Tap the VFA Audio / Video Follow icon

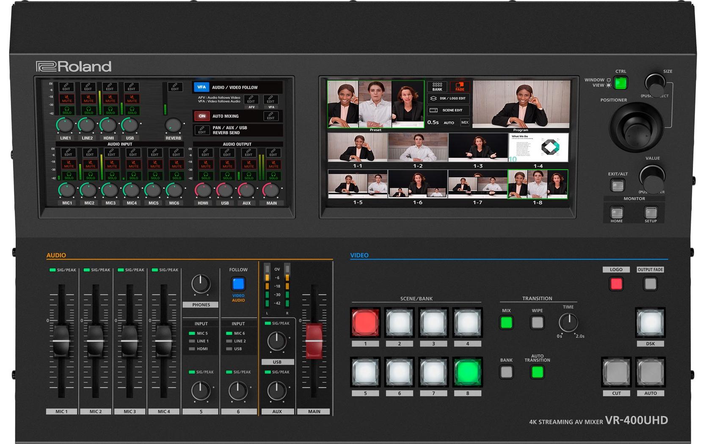click(x=201, y=87)
